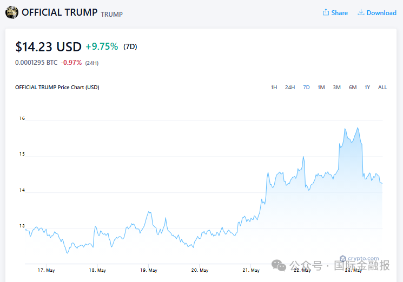403x282 pixels.
Task: Click the Download icon
Action: (361, 12)
